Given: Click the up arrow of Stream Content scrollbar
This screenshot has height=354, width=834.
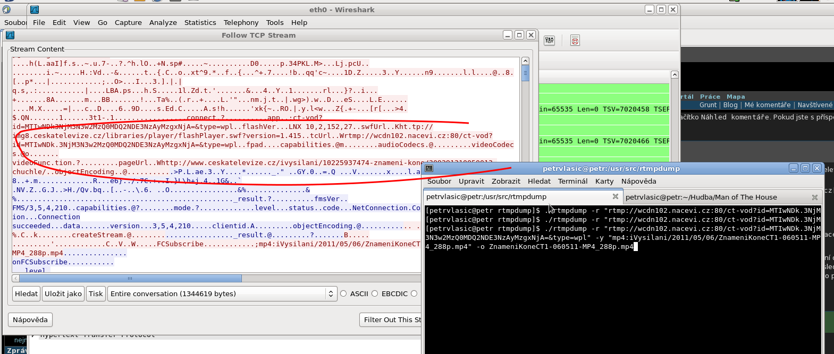Looking at the screenshot, I should coord(525,61).
